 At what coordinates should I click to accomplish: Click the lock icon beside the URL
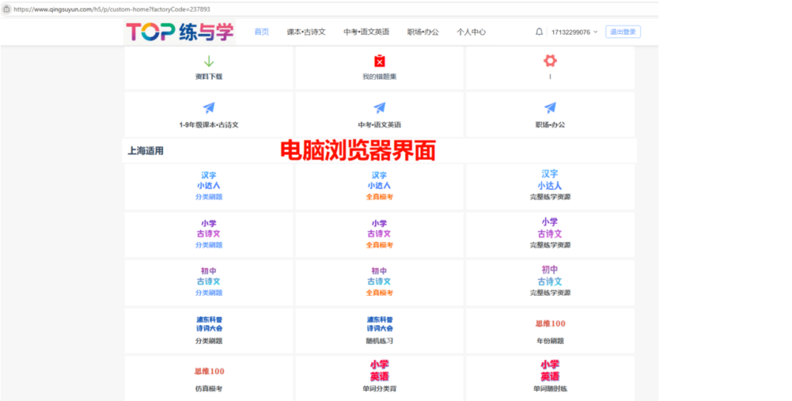click(x=6, y=9)
